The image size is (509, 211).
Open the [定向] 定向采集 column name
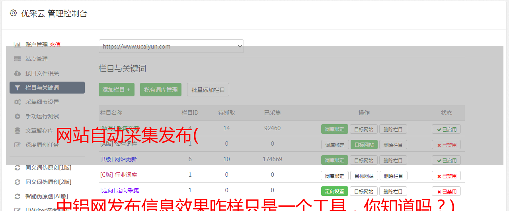[x=119, y=190]
